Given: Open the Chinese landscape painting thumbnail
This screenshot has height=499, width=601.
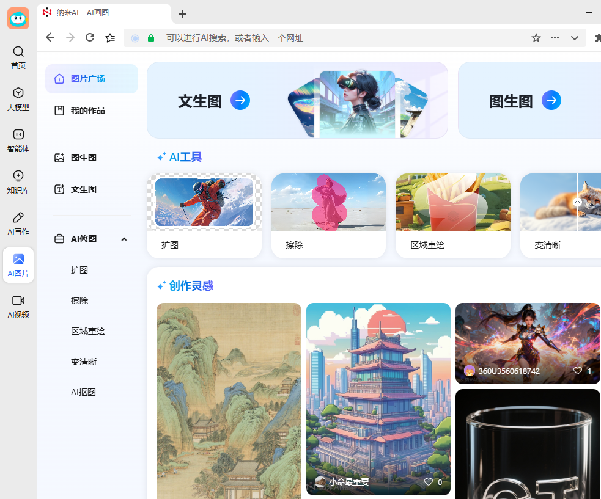Looking at the screenshot, I should (229, 401).
